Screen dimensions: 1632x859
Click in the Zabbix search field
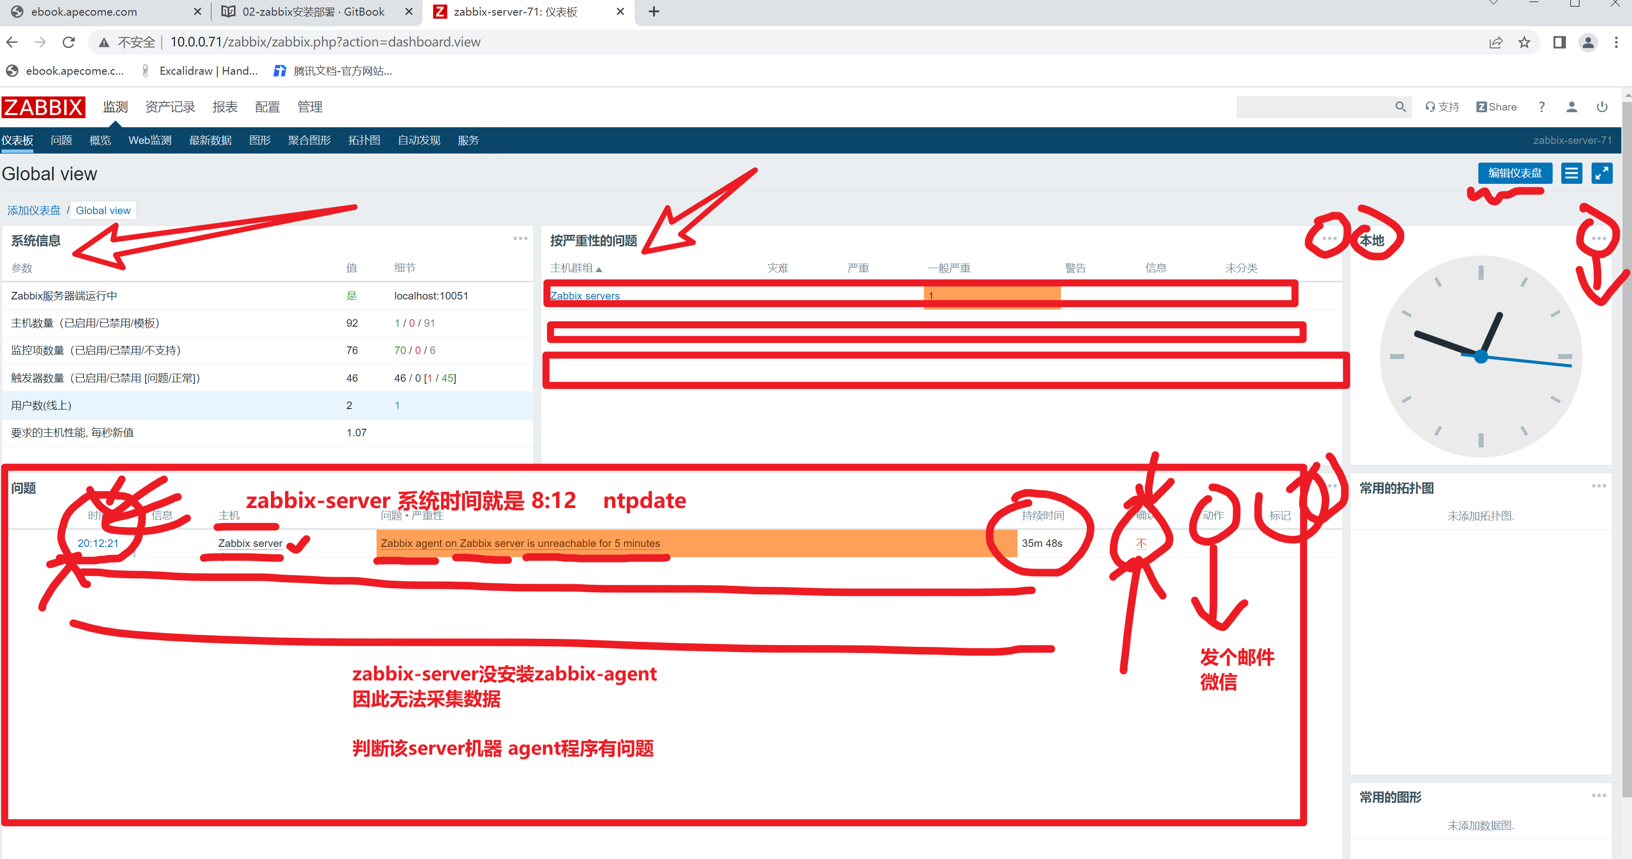[x=1315, y=107]
